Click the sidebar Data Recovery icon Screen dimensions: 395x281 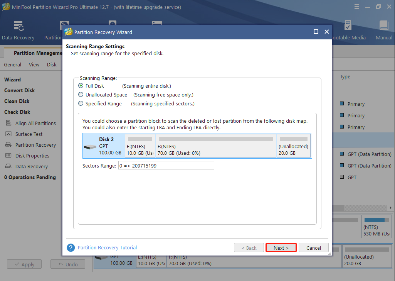8,166
